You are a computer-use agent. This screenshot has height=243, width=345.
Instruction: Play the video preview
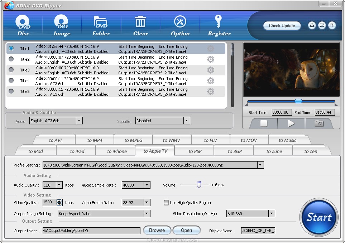tap(291, 123)
